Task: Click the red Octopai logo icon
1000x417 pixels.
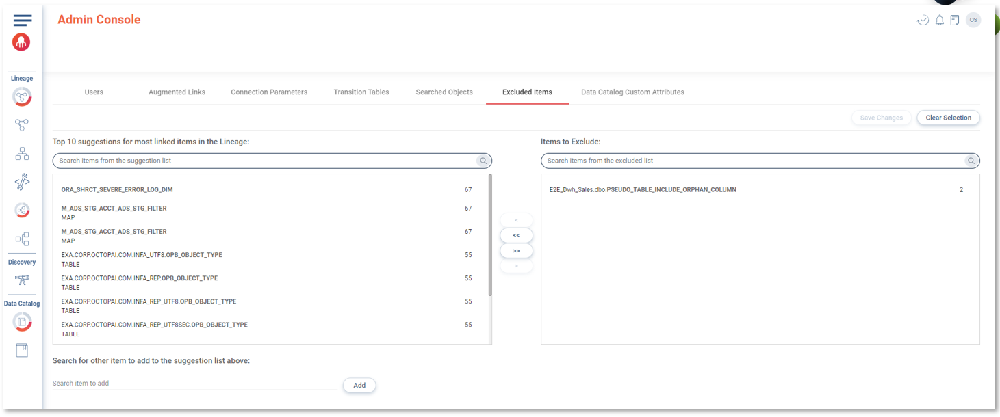Action: [21, 42]
